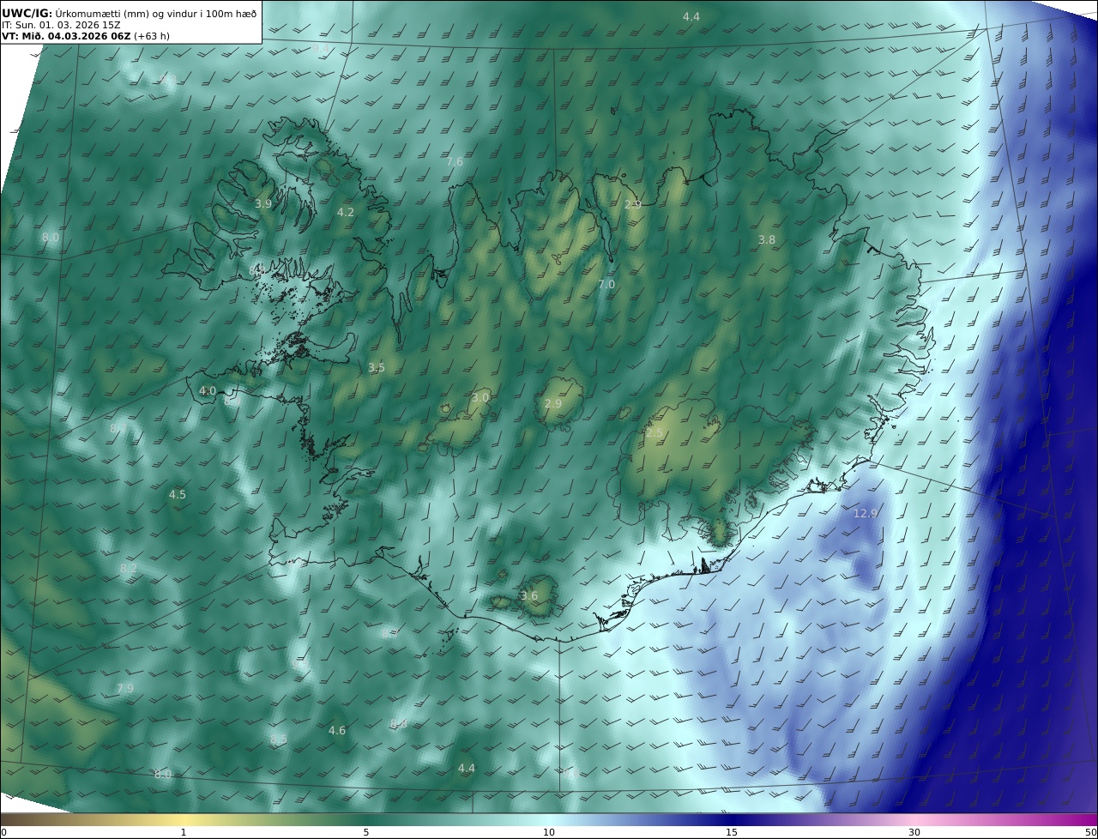Click the colour scale tick label 30
This screenshot has width=1098, height=839.
[914, 832]
